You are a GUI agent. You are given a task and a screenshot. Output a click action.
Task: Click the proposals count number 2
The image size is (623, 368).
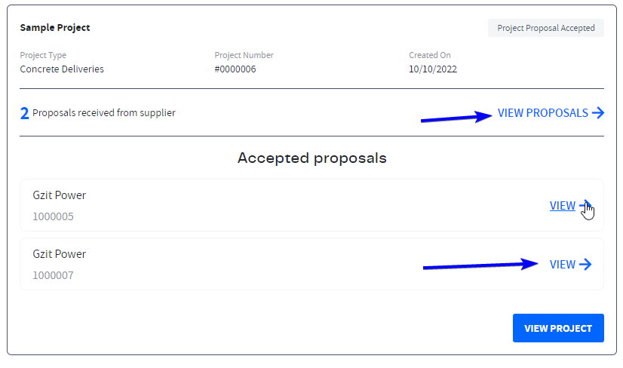(x=25, y=114)
